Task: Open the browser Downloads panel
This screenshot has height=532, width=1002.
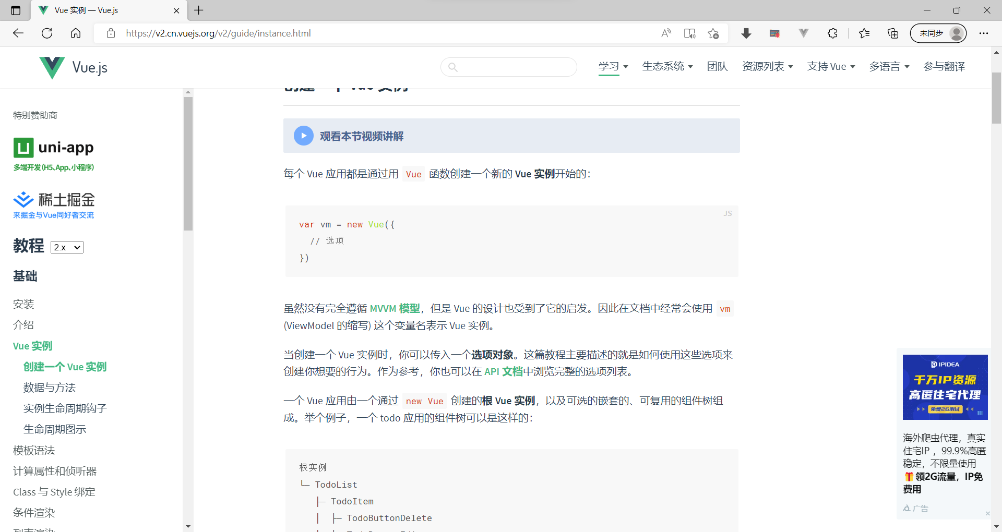Action: pos(746,33)
